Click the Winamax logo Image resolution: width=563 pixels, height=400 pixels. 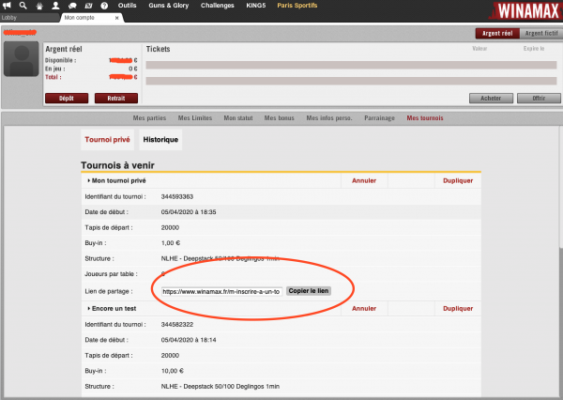526,10
